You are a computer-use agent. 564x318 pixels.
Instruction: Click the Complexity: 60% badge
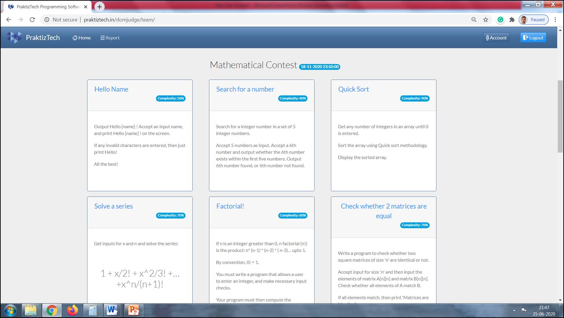click(x=293, y=215)
